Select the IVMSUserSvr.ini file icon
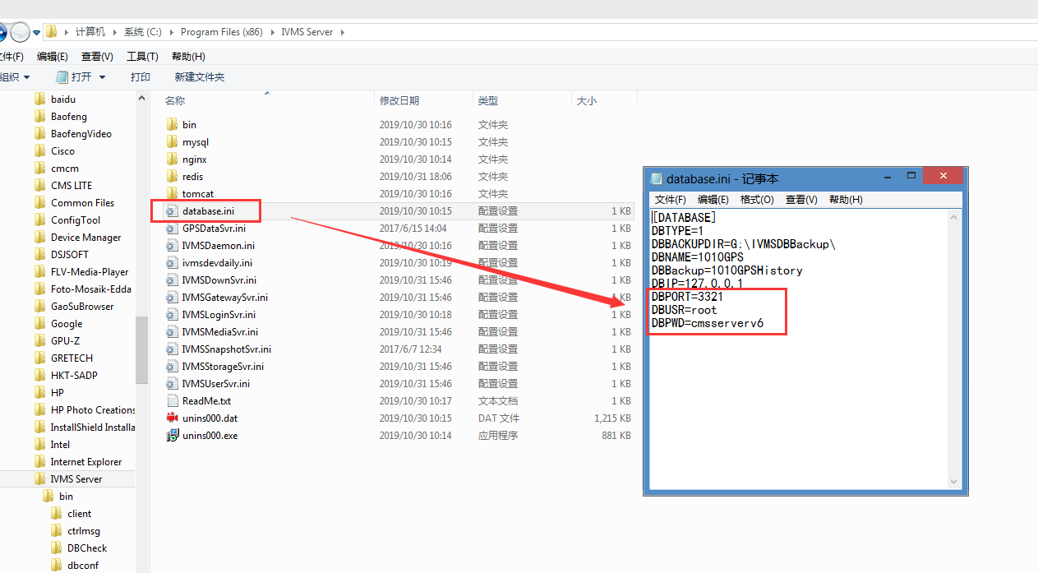1038x573 pixels. tap(172, 383)
